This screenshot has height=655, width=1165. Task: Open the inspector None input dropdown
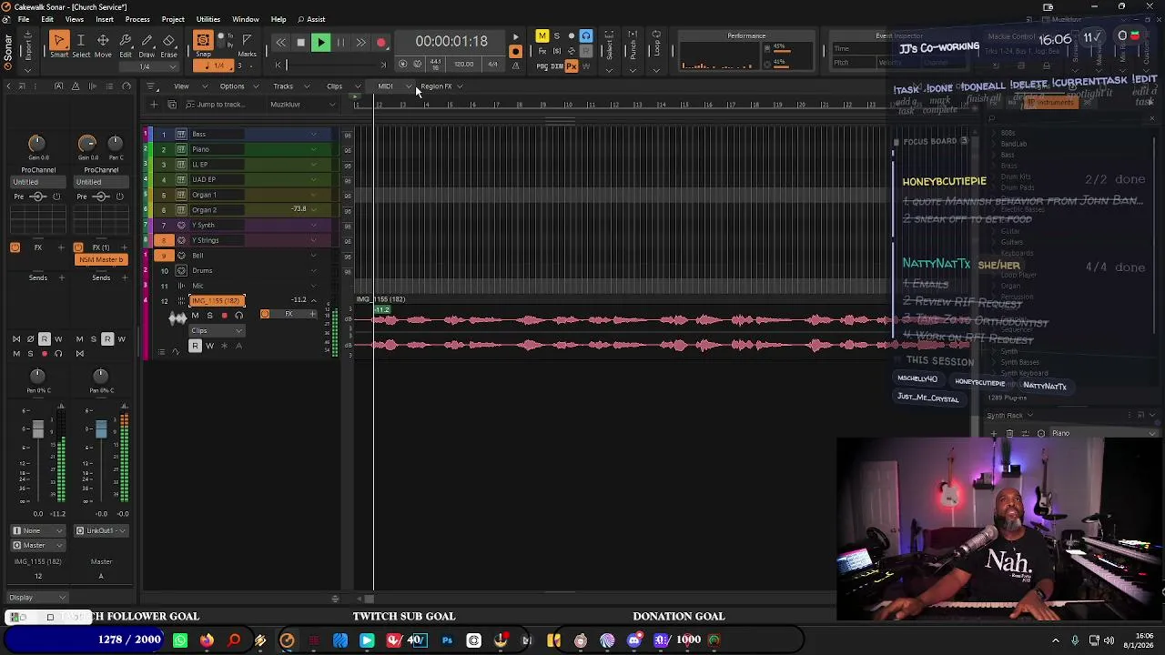38,530
